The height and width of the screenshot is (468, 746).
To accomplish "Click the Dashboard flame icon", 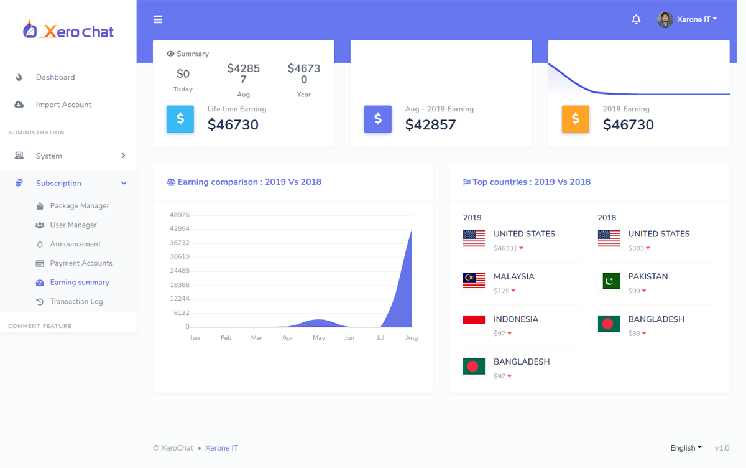I will pos(19,77).
